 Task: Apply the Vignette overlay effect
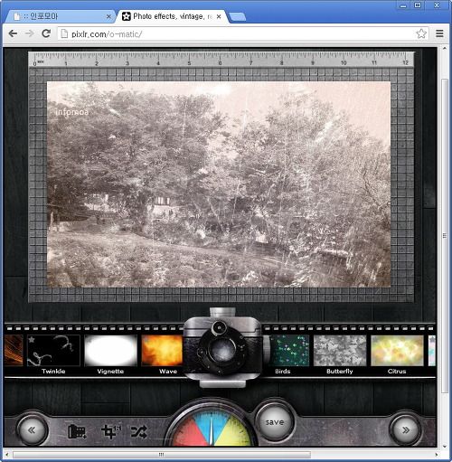110,350
